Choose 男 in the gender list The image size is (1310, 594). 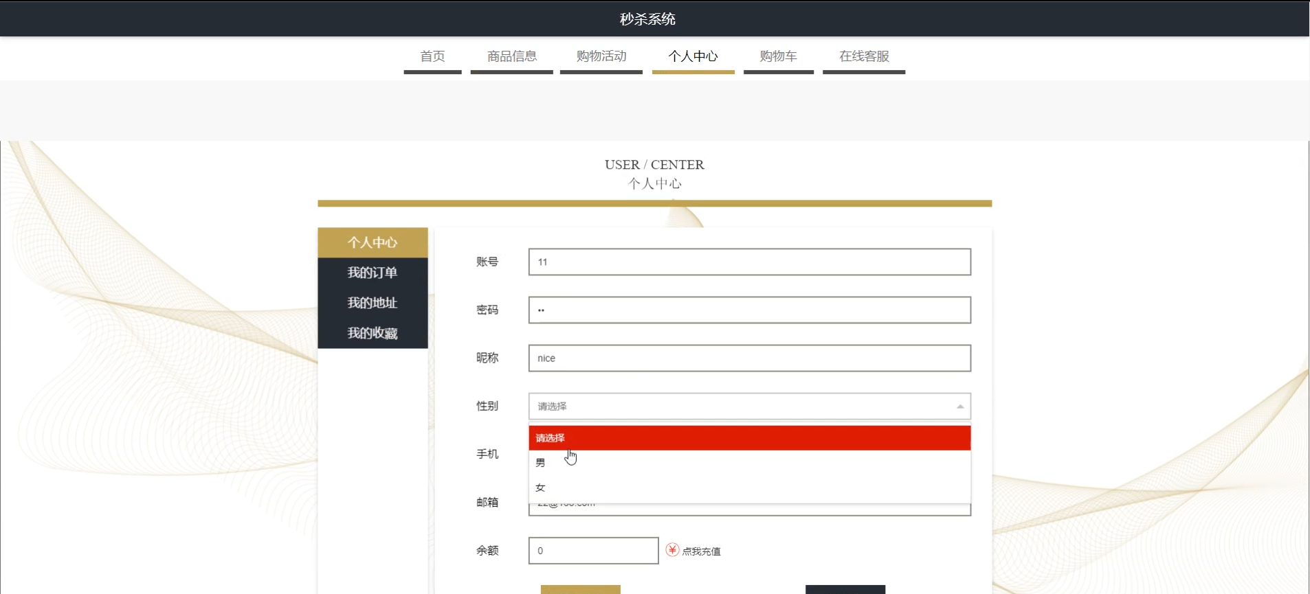coord(749,463)
